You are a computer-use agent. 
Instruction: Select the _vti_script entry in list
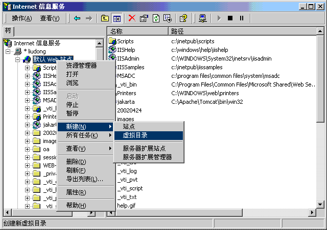coord(130,188)
